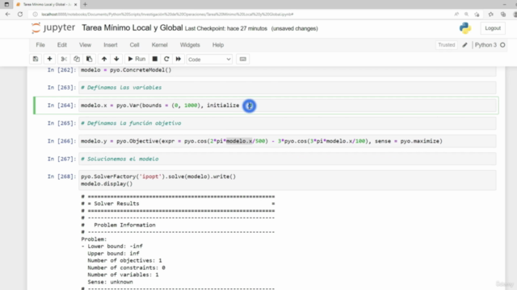Open the command palette keyboard icon
The height and width of the screenshot is (290, 517).
click(x=243, y=59)
